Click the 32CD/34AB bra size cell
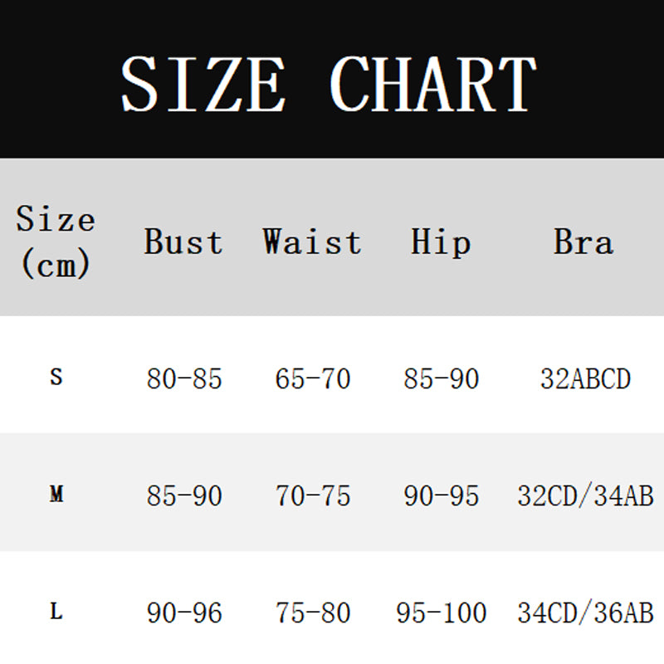Image resolution: width=664 pixels, height=664 pixels. (586, 496)
